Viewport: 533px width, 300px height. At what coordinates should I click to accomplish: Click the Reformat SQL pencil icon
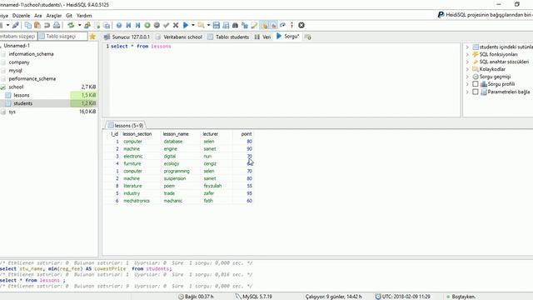click(x=254, y=25)
